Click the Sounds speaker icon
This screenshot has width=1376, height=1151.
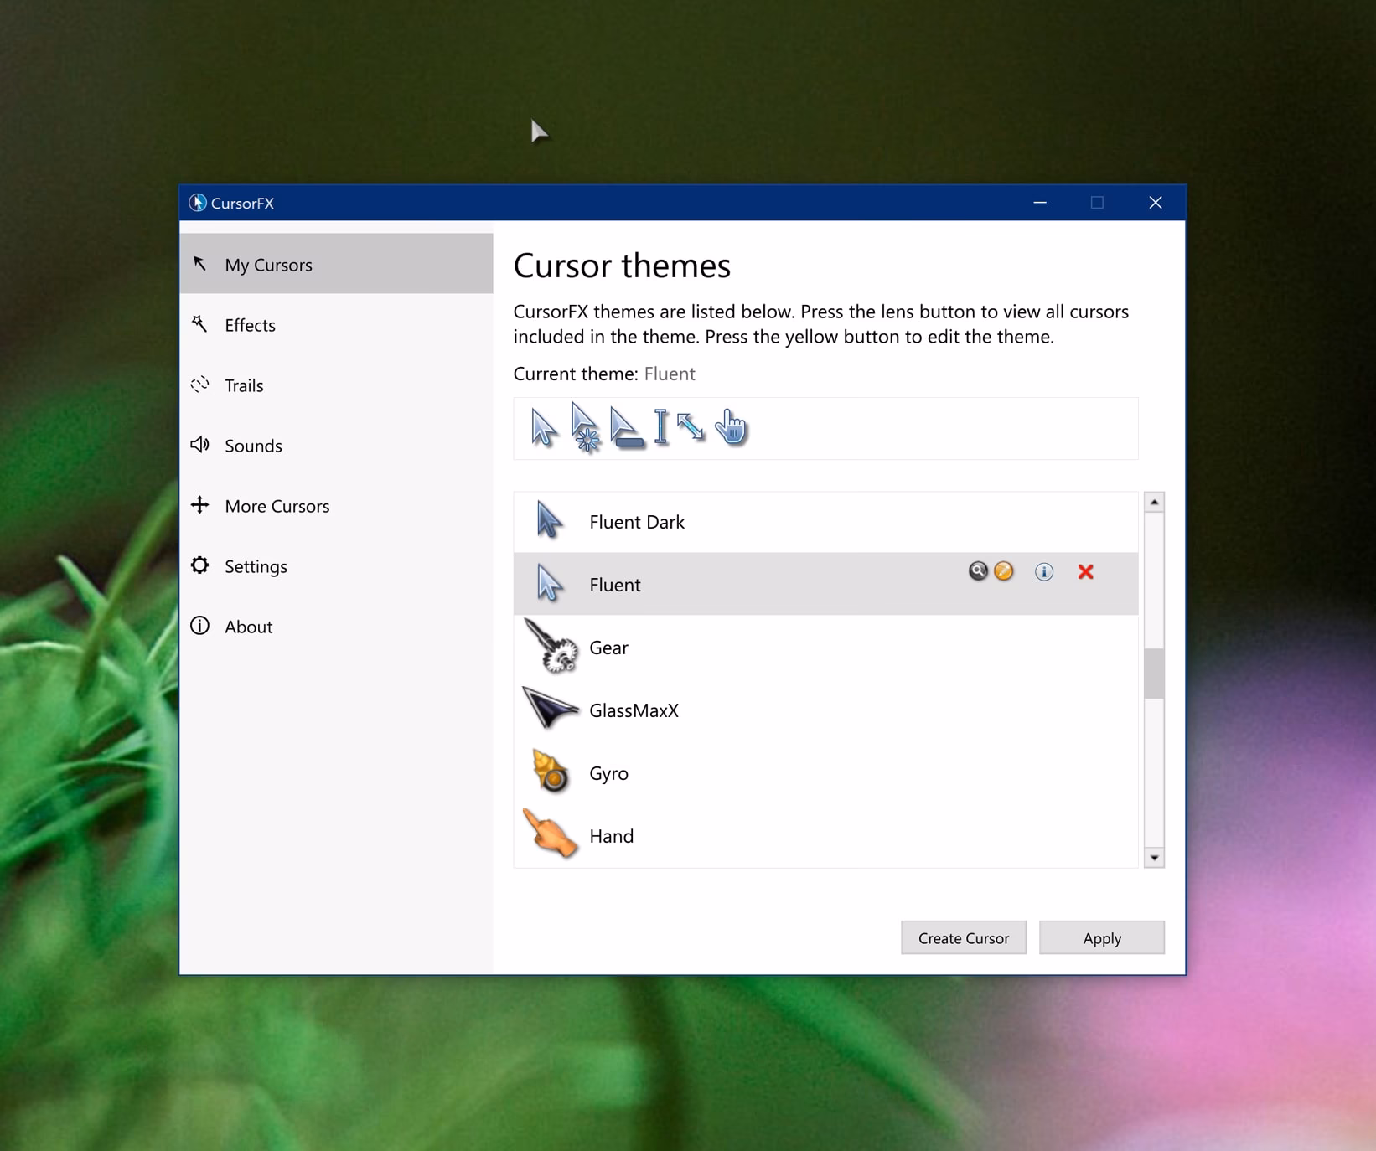[199, 445]
